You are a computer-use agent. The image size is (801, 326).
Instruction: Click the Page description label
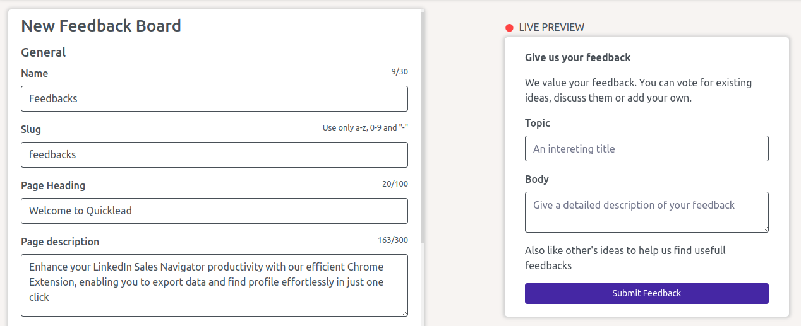tap(60, 242)
